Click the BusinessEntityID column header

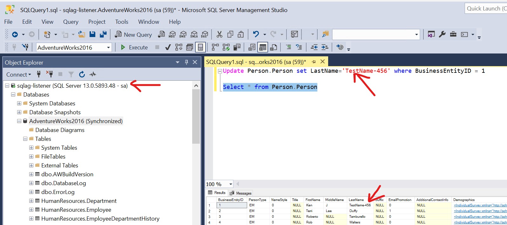click(232, 200)
